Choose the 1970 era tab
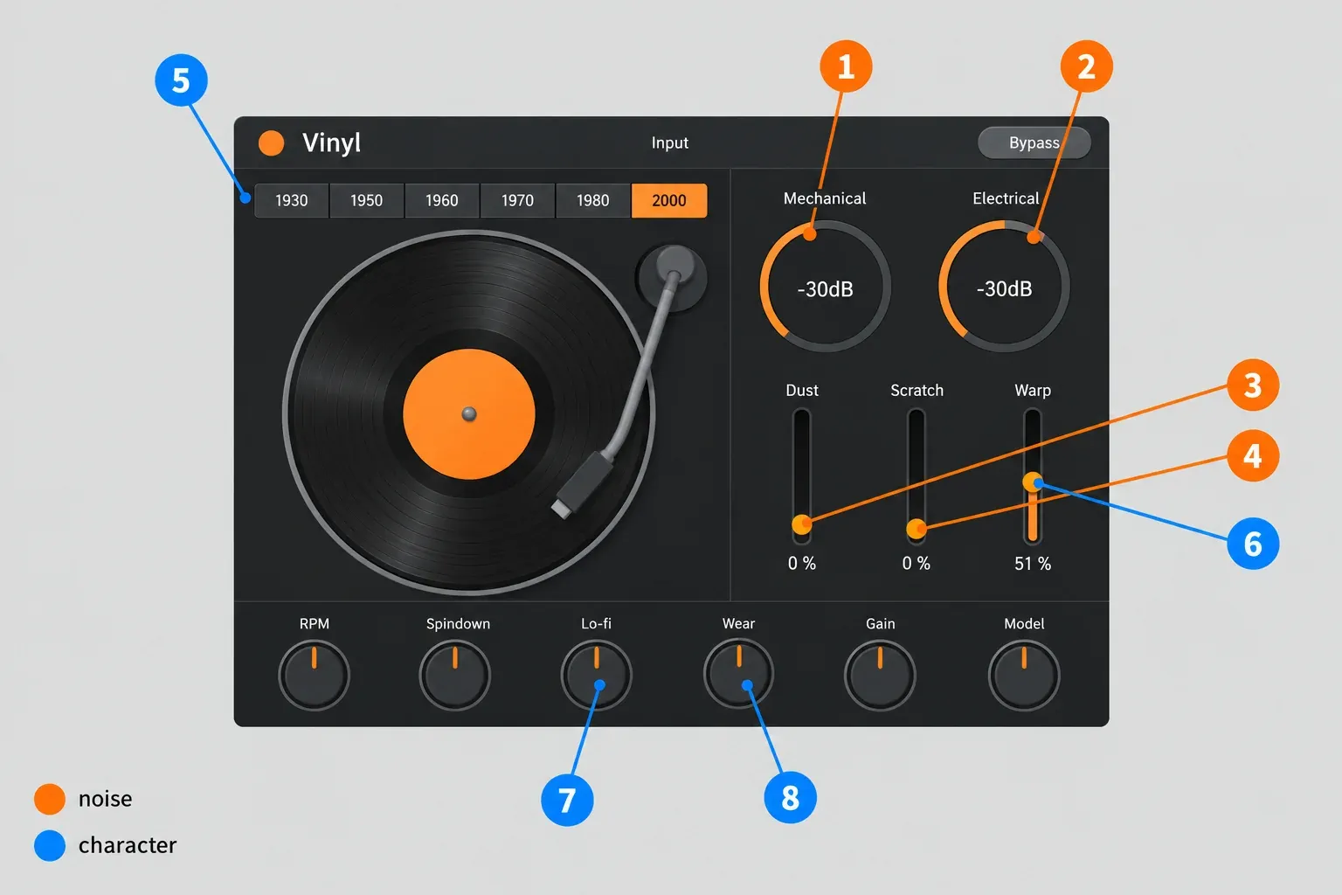This screenshot has height=895, width=1342. point(517,200)
